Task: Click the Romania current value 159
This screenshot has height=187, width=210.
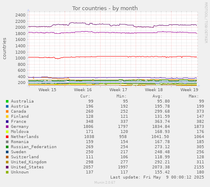Action: (x=90, y=142)
